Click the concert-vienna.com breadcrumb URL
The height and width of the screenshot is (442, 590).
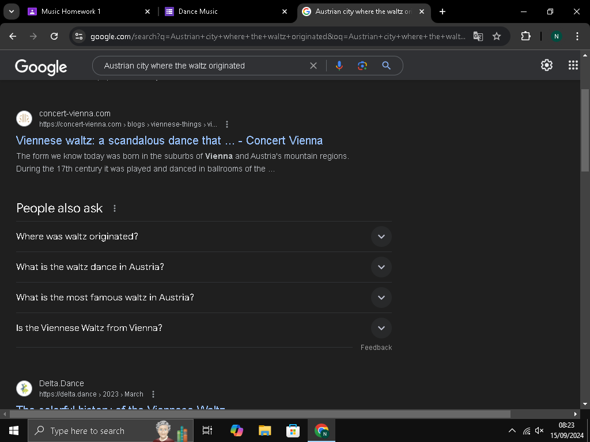click(128, 124)
